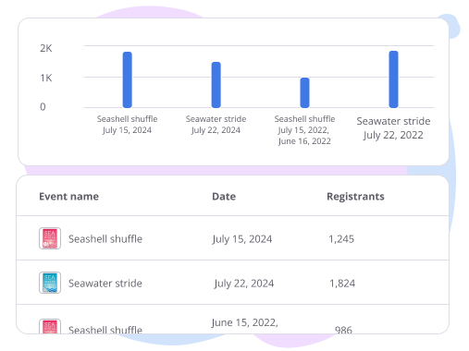Click the teal Seawater stride event icon
The height and width of the screenshot is (351, 469).
[50, 283]
